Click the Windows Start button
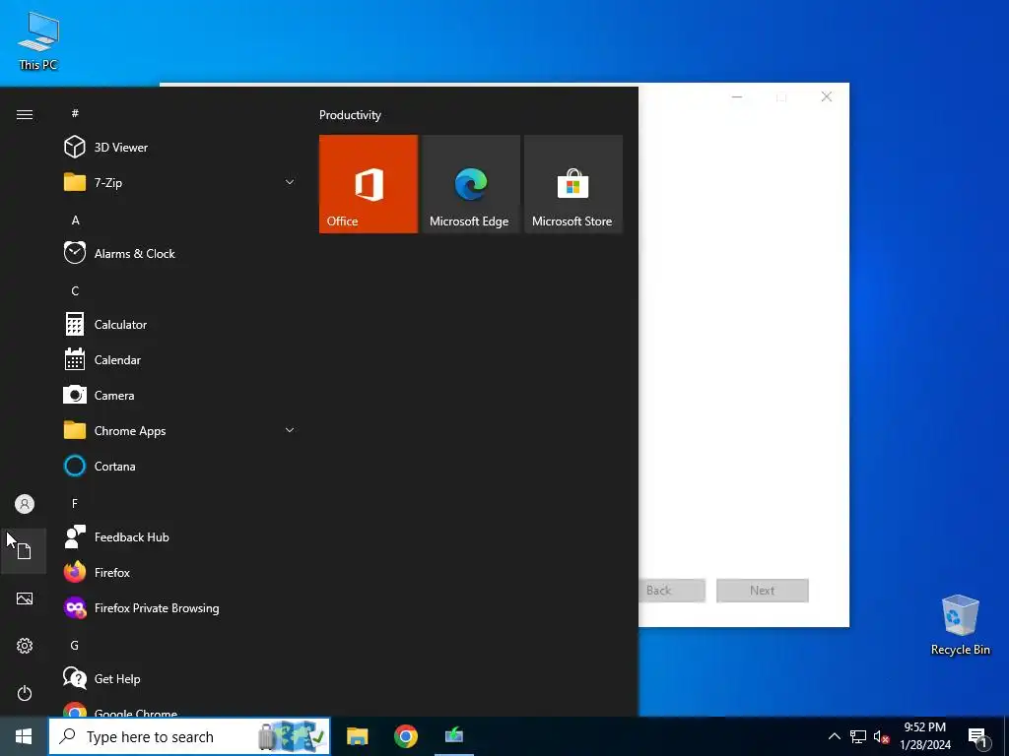 point(24,736)
